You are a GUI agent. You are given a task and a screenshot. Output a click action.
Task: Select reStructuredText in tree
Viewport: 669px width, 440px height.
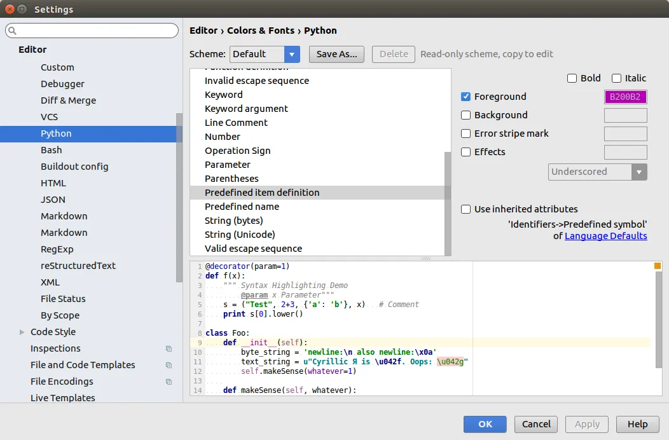pyautogui.click(x=78, y=266)
